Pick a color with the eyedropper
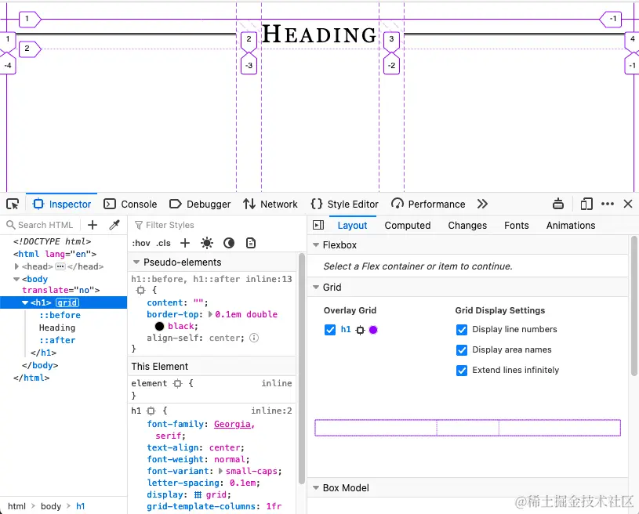 coord(114,225)
